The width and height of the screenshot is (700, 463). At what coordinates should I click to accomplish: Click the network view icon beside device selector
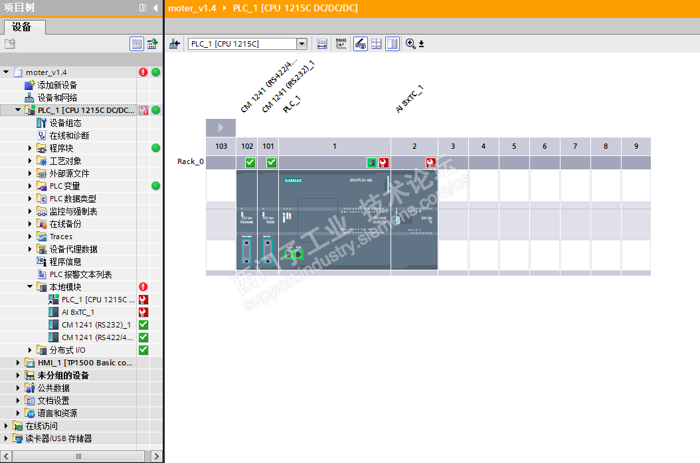coord(175,44)
